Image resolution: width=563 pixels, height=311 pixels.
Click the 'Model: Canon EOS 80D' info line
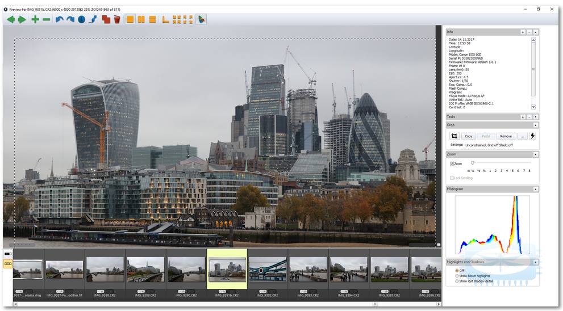tap(465, 54)
